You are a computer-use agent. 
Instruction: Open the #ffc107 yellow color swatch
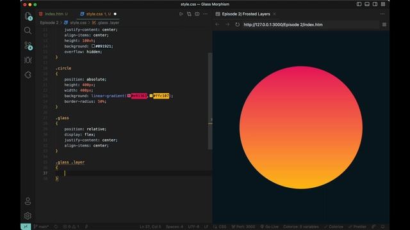point(151,96)
